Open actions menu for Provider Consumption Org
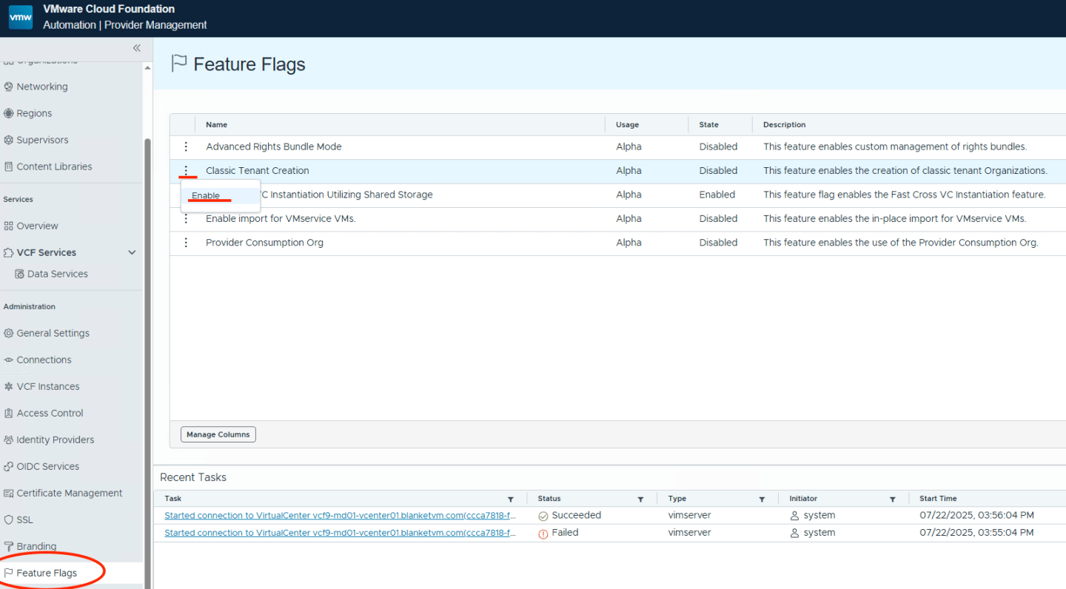The image size is (1066, 589). pos(186,243)
